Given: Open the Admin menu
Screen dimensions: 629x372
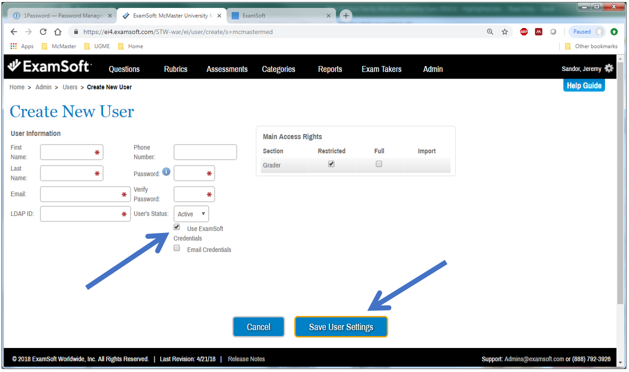Looking at the screenshot, I should (x=433, y=69).
